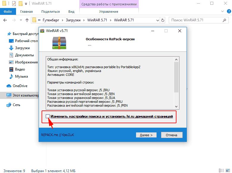Viewport: 232px width, 173px height.
Task: Click the REPACK.me // KpoJIuK label
Action: (57, 135)
